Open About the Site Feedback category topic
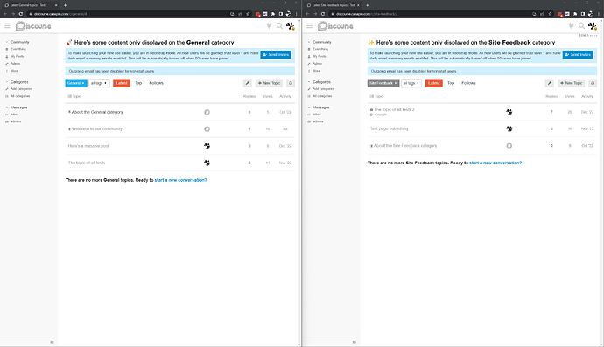Screen dimensions: 604x347 click(x=405, y=146)
